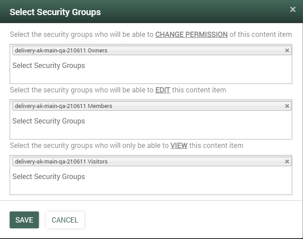
Task: Remove the Members security group tag
Action: pyautogui.click(x=287, y=106)
